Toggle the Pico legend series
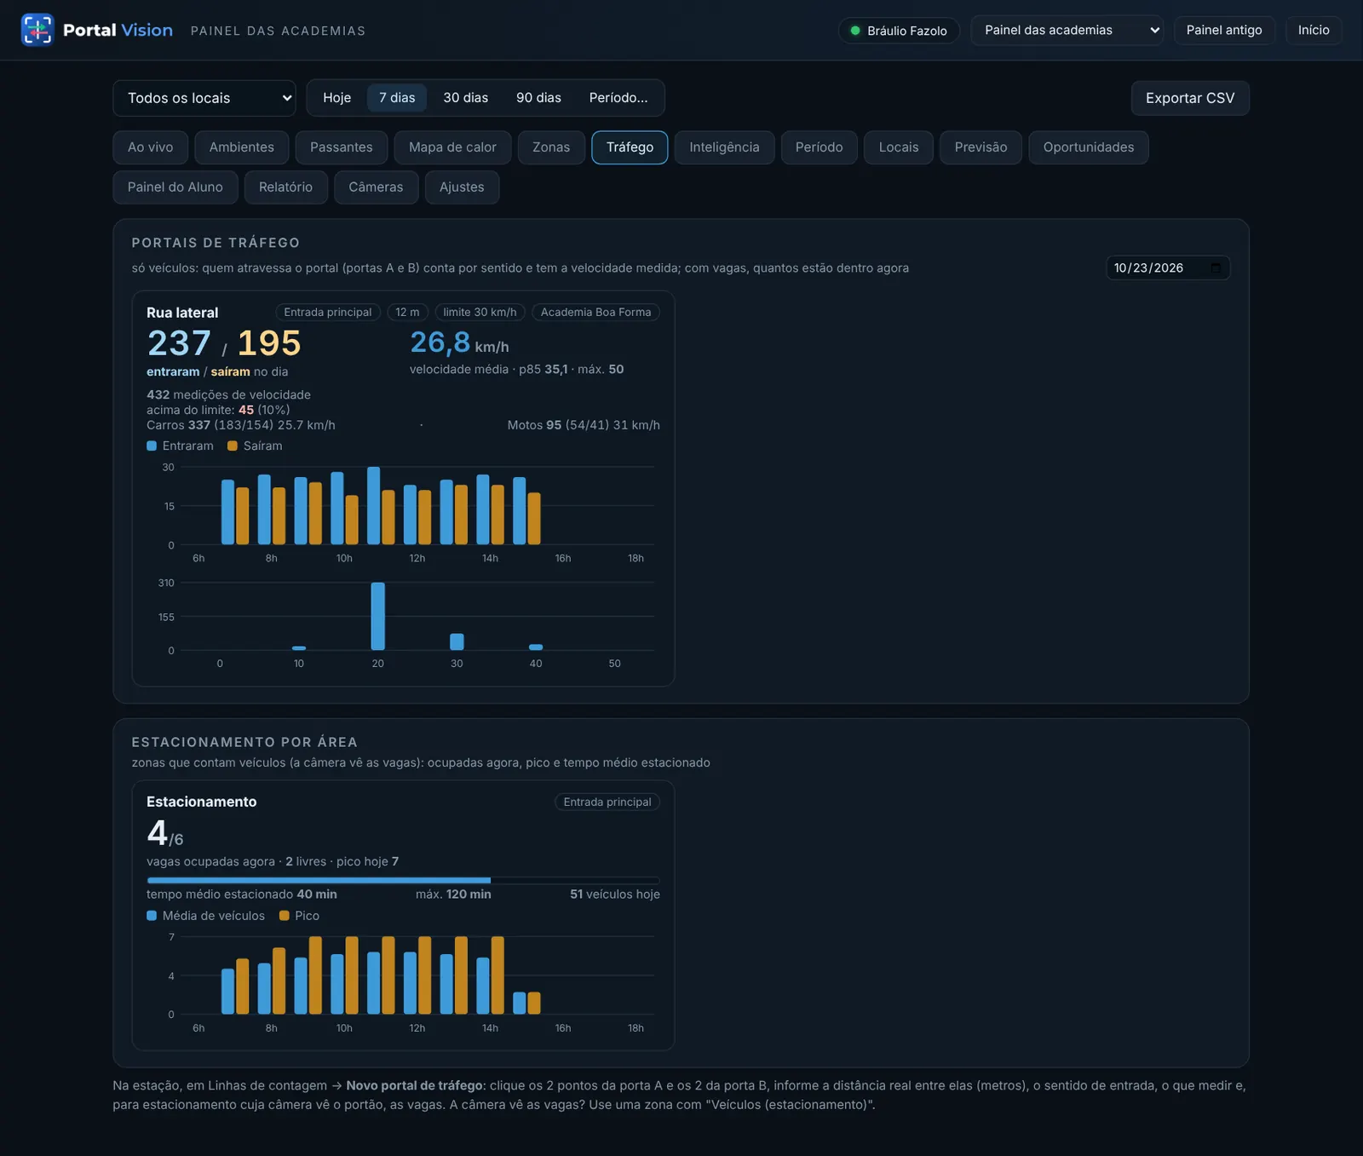1363x1156 pixels. tap(299, 916)
